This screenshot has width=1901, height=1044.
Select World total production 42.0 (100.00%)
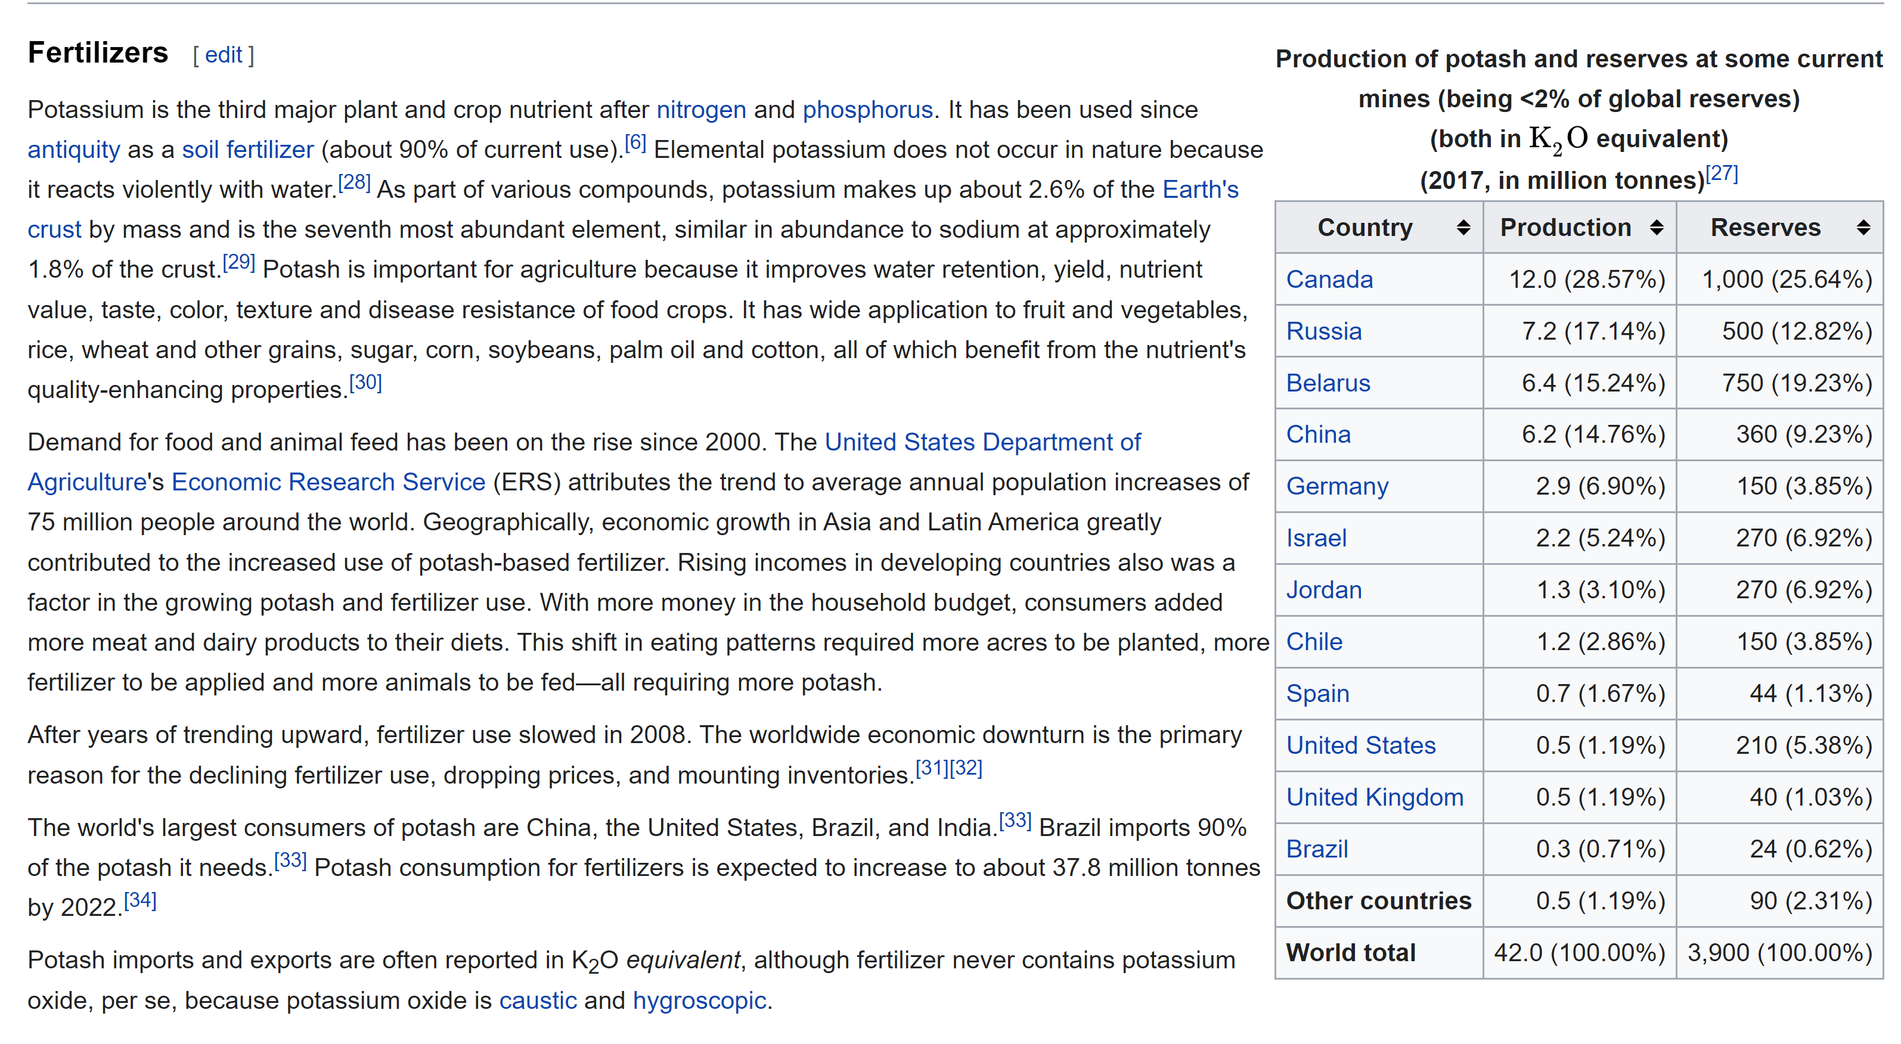click(1580, 952)
